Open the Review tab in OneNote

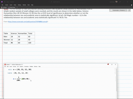pyautogui.click(x=24, y=5)
